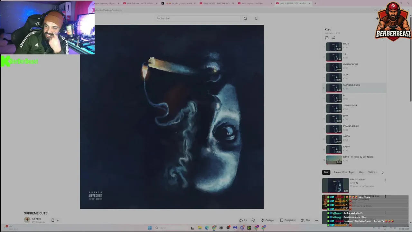
Task: Play PRAISE ALLAH playlist entry
Action: (x=354, y=129)
